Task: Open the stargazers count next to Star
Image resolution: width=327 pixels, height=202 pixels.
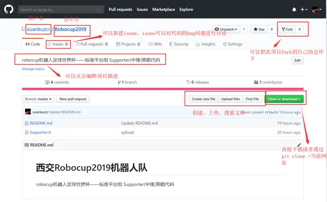Action: tap(272, 30)
